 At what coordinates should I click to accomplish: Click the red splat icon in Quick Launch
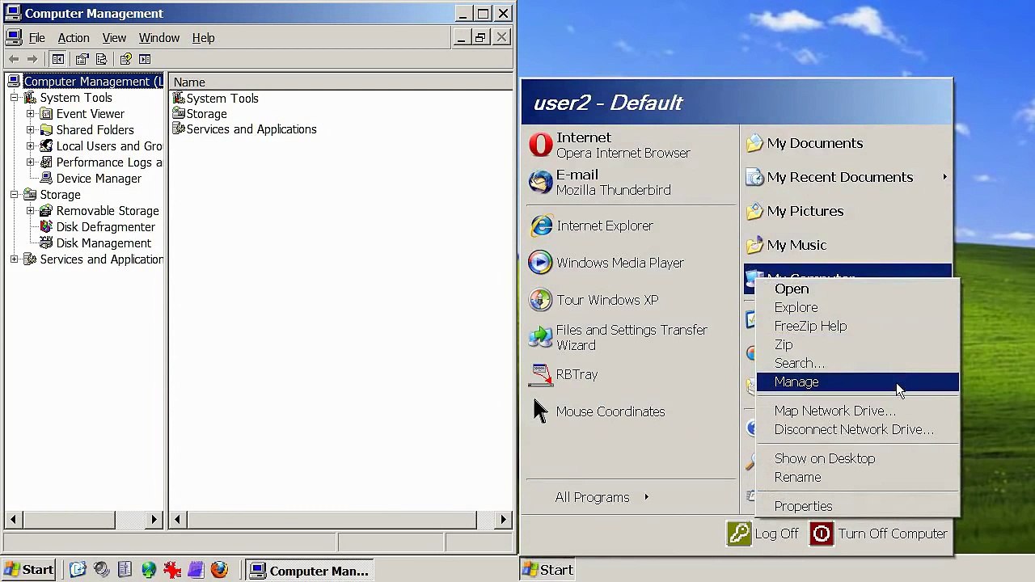click(x=172, y=570)
